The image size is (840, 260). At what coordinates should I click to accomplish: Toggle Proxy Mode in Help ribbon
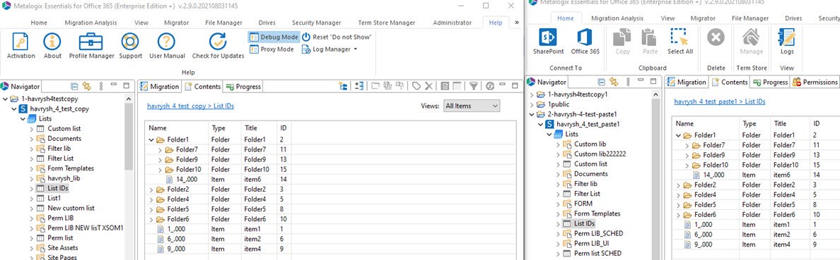coord(272,49)
